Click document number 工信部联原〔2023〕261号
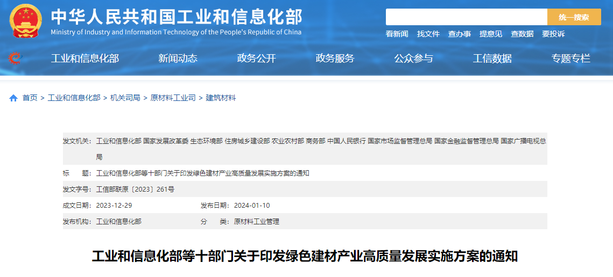This screenshot has height=277, width=613. click(135, 189)
